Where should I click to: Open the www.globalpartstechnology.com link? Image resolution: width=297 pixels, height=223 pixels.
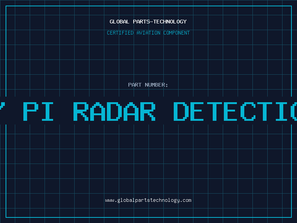[148, 200]
